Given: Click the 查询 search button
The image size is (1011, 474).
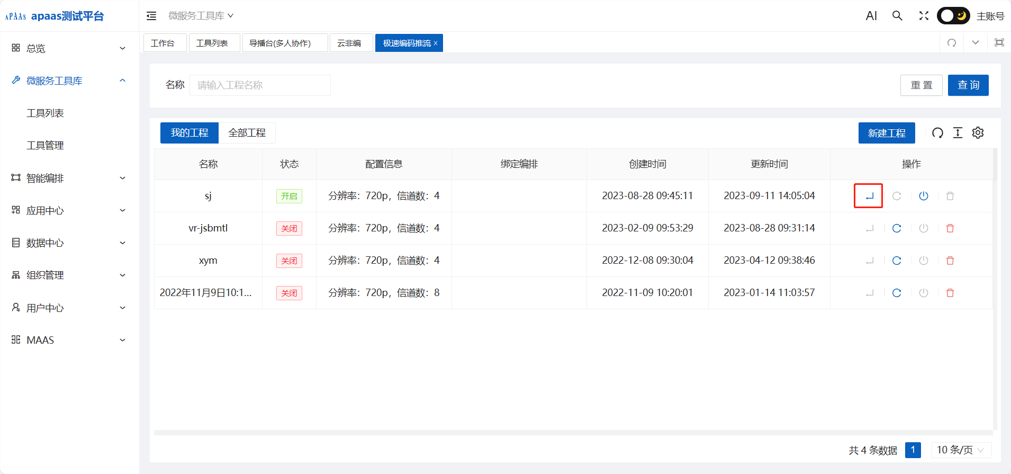Looking at the screenshot, I should tap(968, 85).
